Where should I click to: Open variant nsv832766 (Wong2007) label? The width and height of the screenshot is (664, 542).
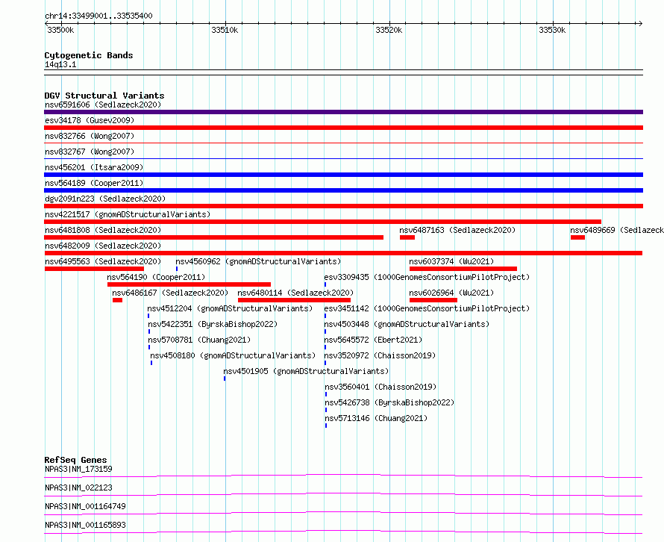coord(90,136)
